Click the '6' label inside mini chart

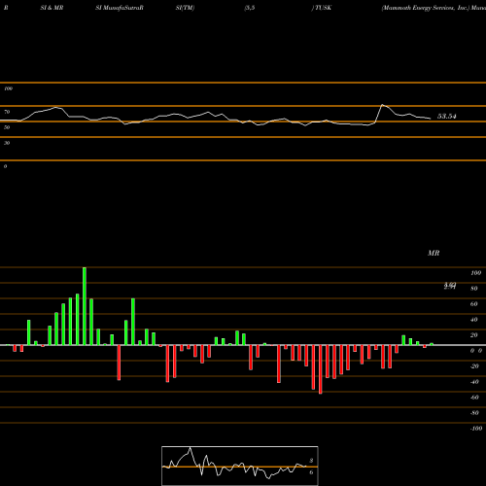click(x=311, y=472)
